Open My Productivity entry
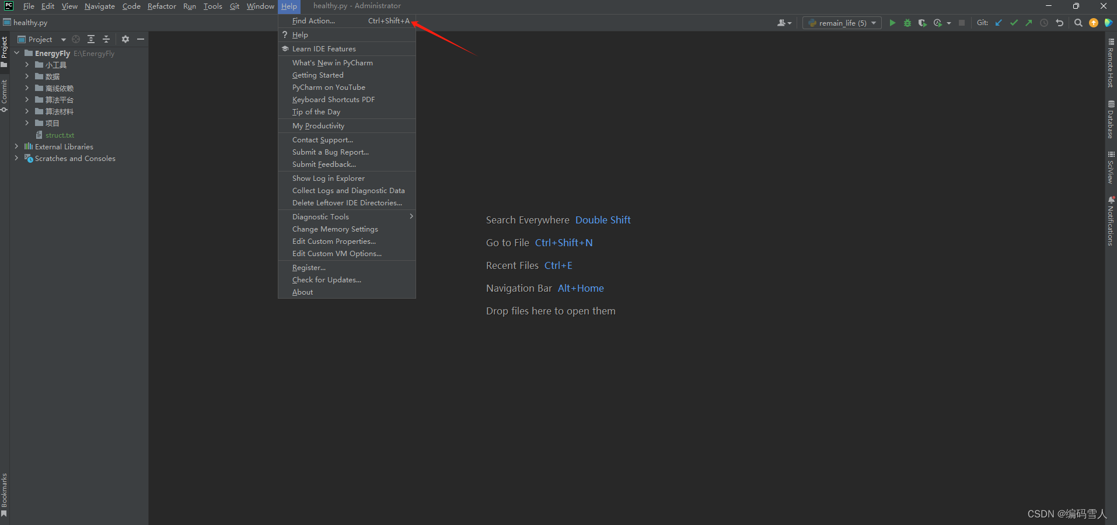 347,126
